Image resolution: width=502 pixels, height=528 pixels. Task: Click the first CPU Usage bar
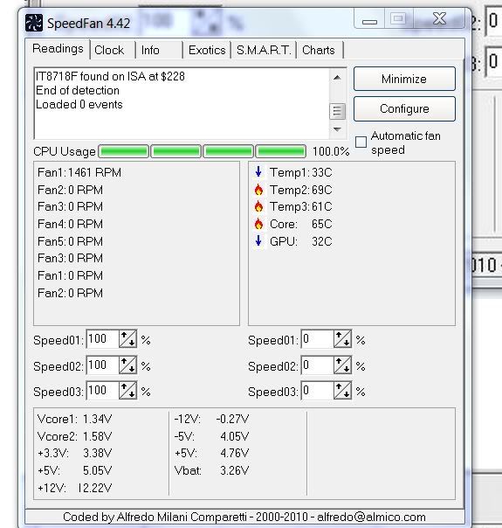(x=124, y=151)
